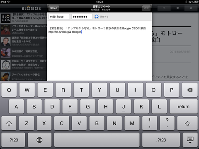Tap the left .?123 key

13,140
